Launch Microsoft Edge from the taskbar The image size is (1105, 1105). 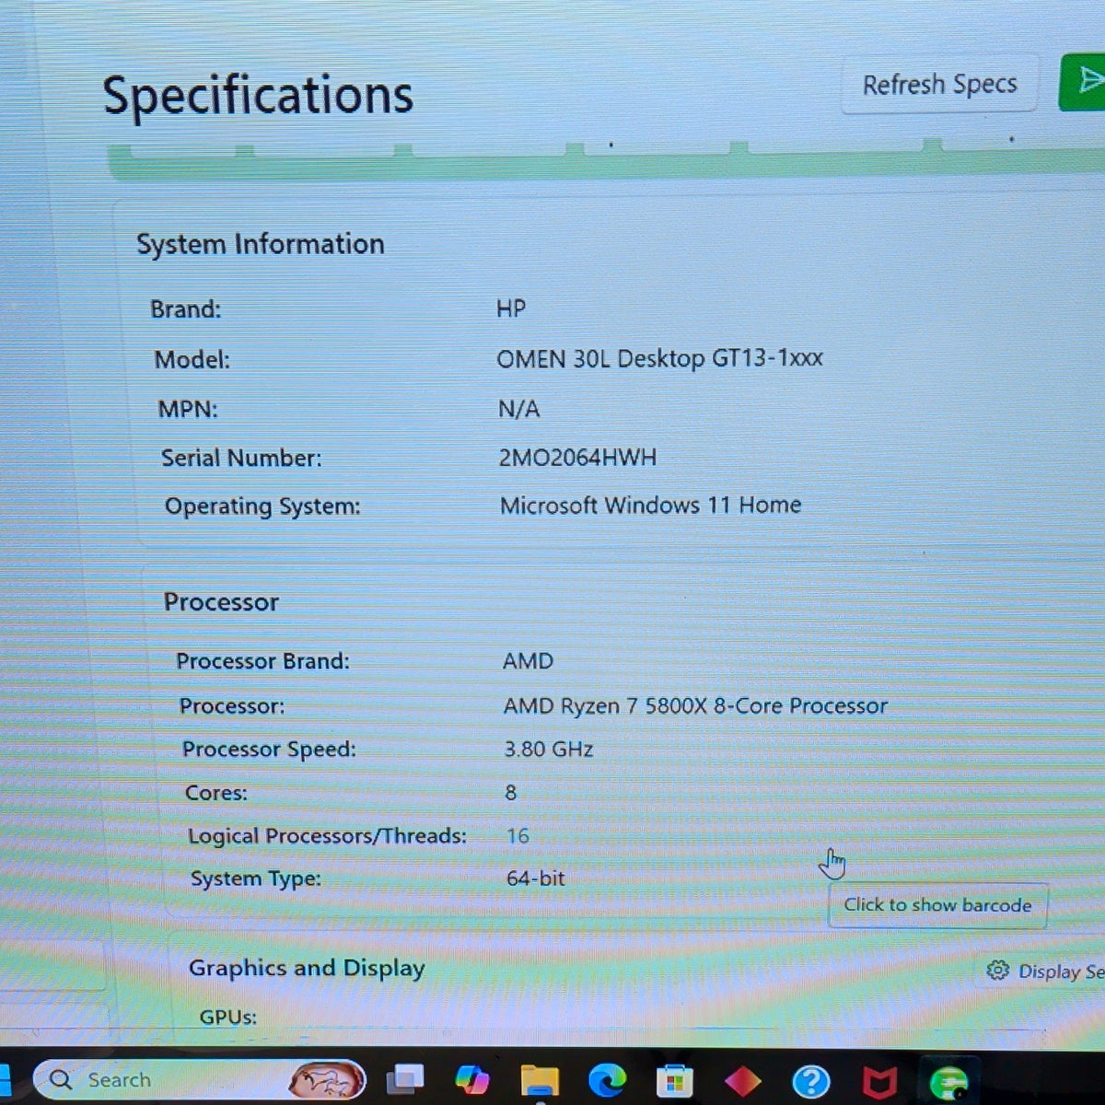coord(607,1080)
